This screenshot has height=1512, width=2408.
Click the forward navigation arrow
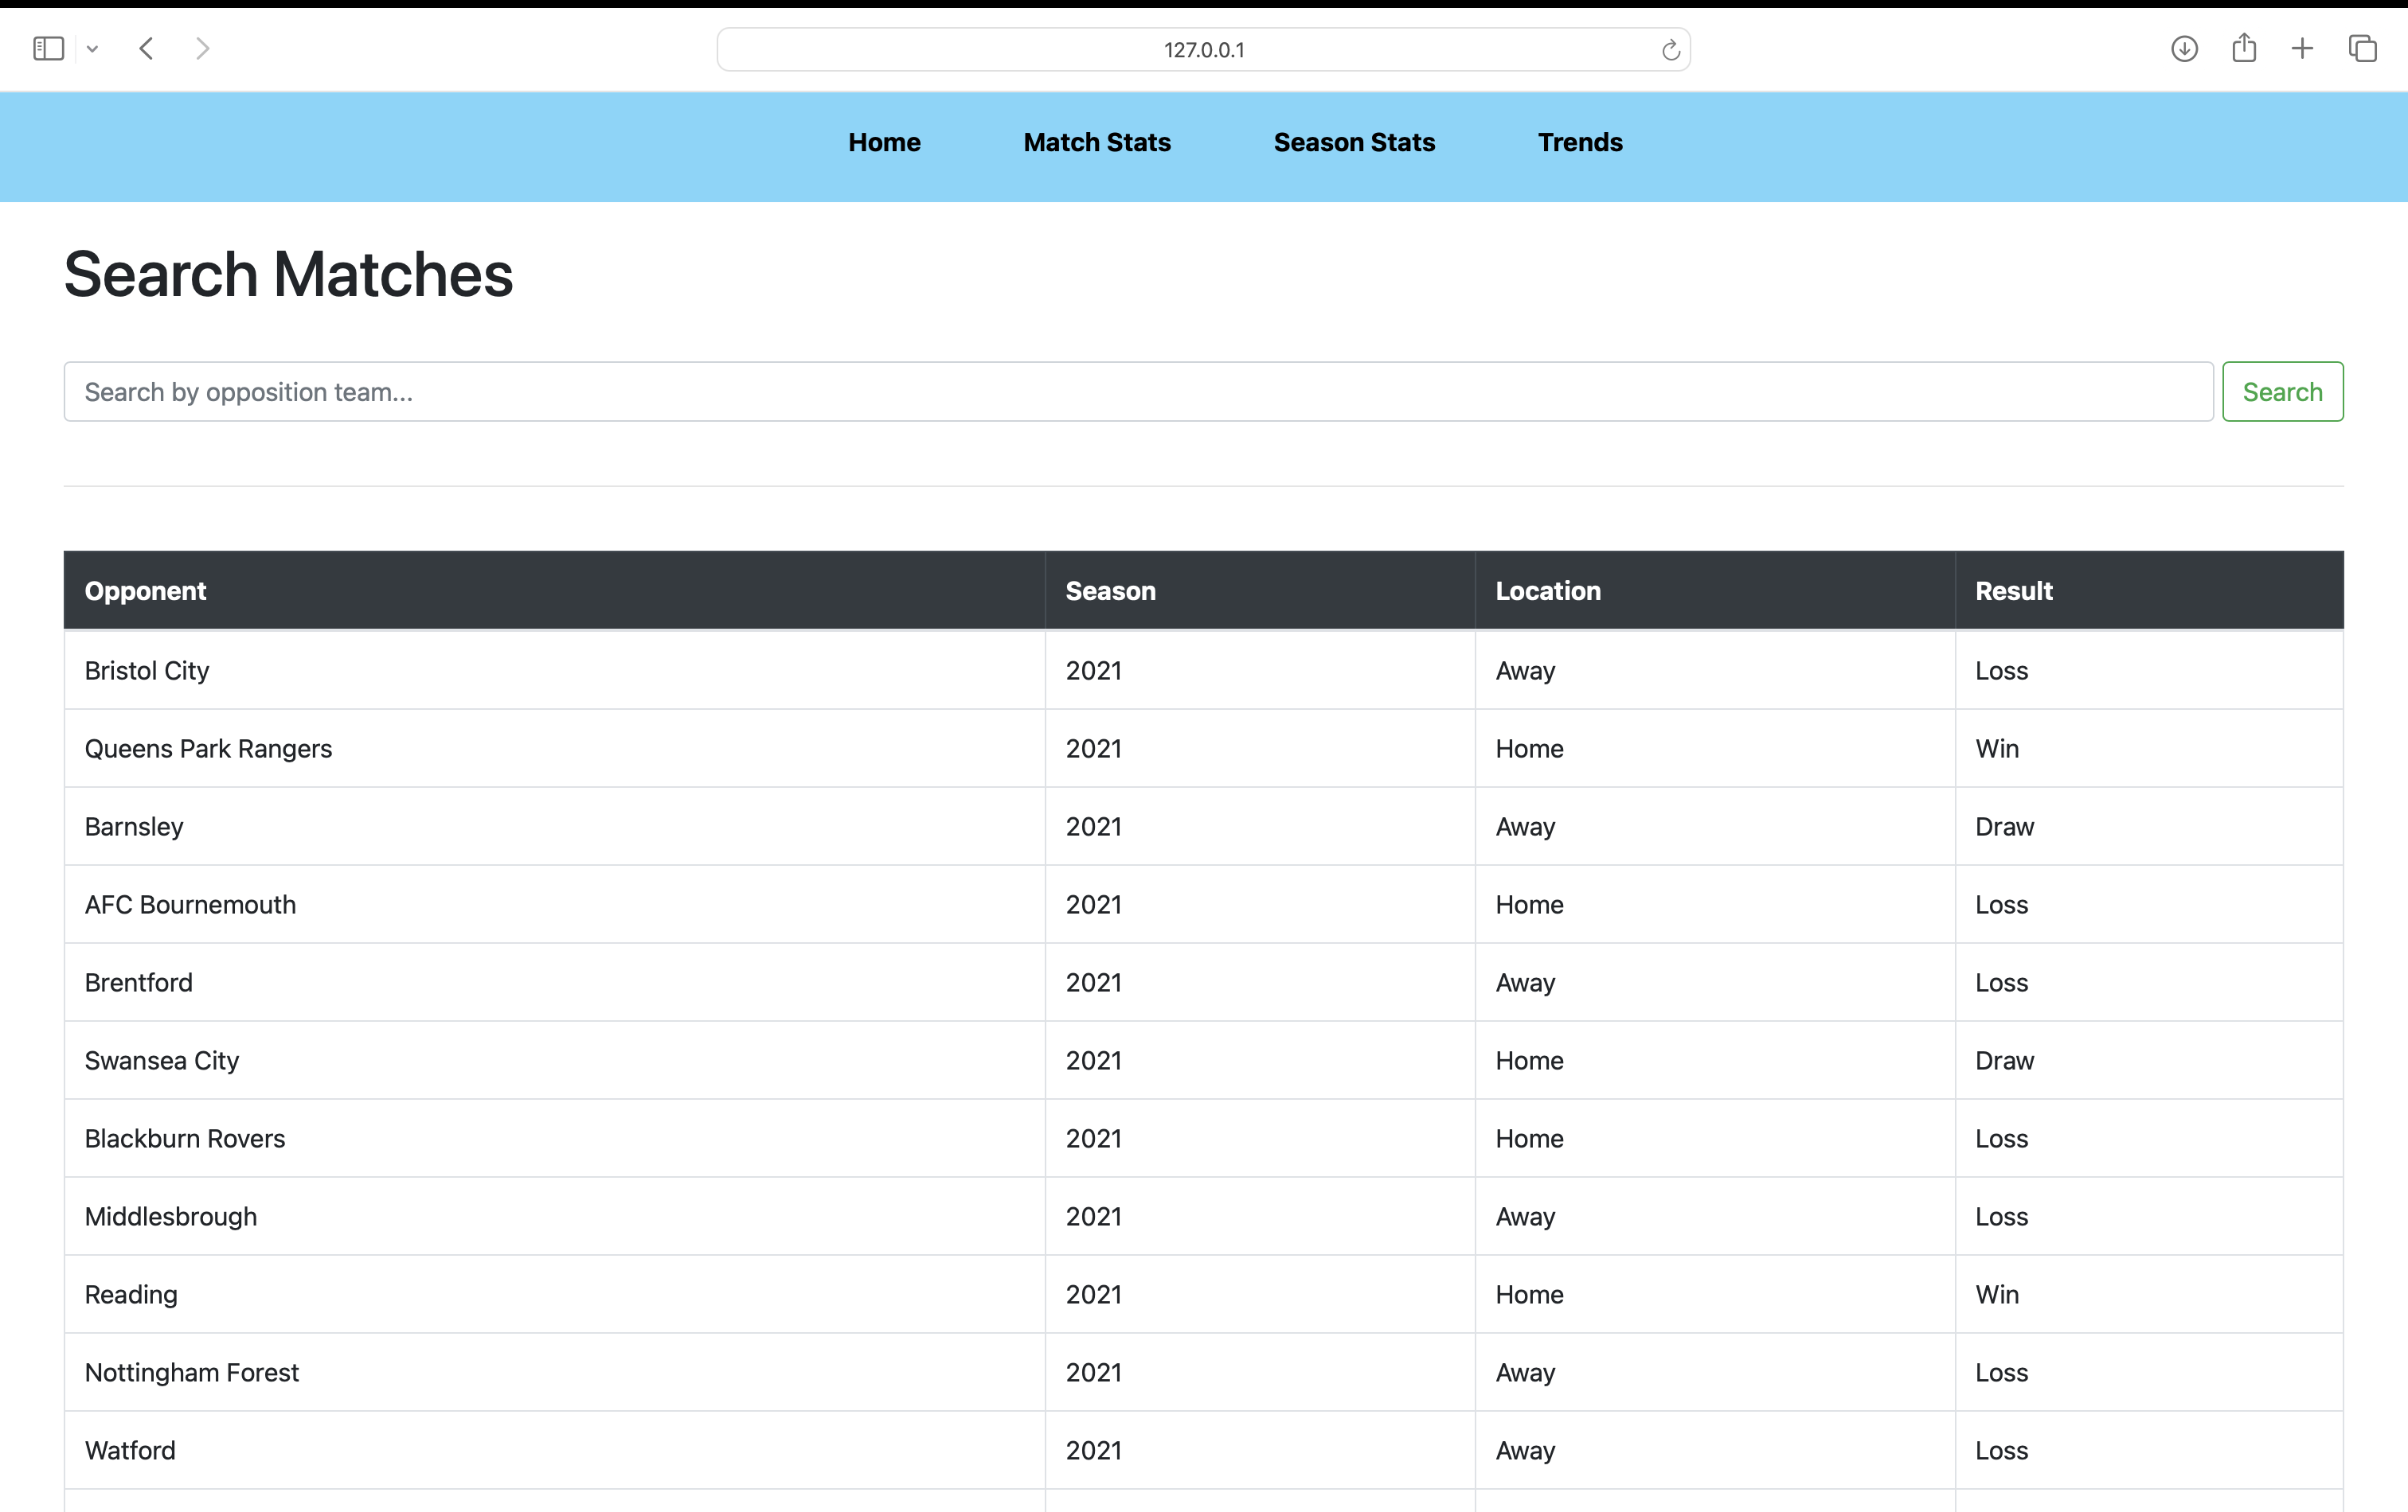click(203, 49)
